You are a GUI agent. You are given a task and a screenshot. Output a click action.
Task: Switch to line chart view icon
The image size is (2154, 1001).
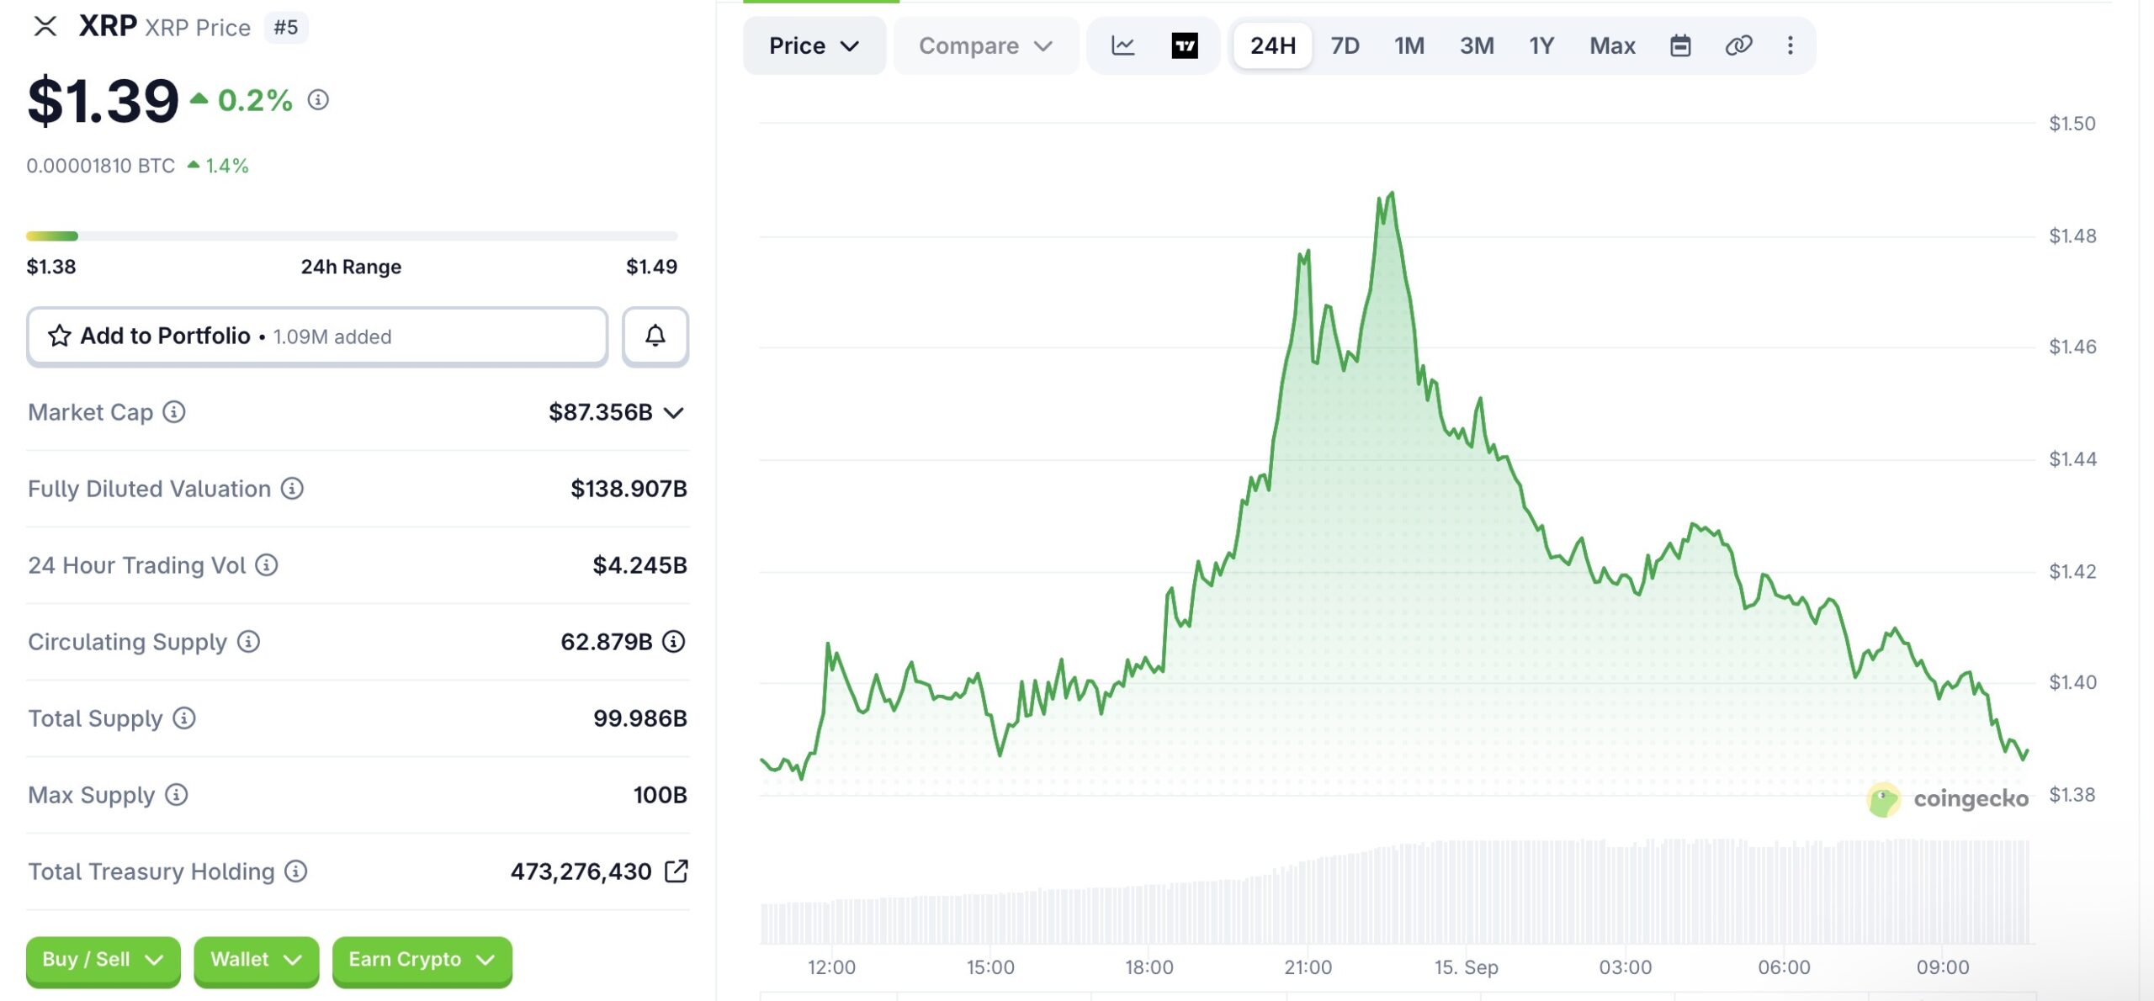[1123, 45]
